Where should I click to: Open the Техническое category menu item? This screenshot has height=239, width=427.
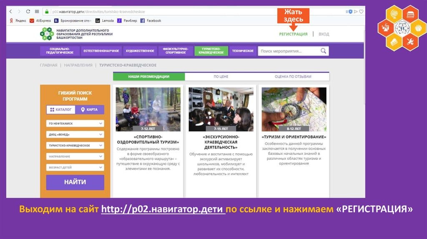[x=243, y=51]
